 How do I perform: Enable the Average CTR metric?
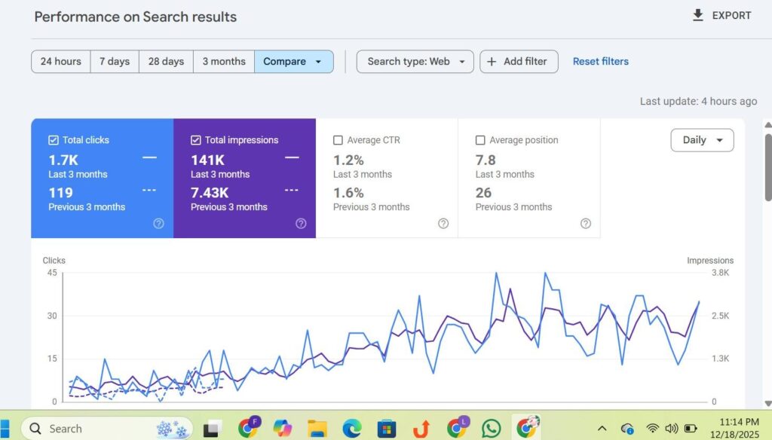tap(337, 139)
